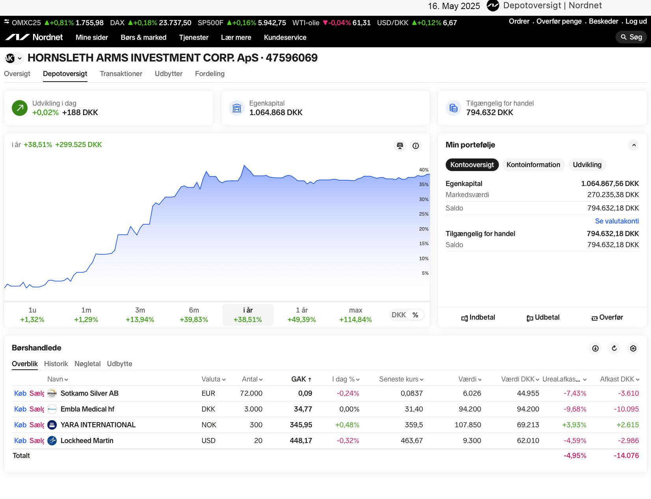Viewport: 651px width, 499px height.
Task: Click the Overfør transfer button
Action: [x=607, y=317]
